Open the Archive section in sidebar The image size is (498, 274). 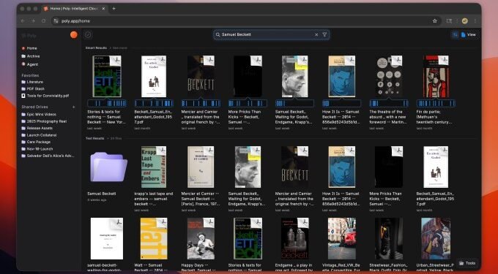click(x=31, y=56)
